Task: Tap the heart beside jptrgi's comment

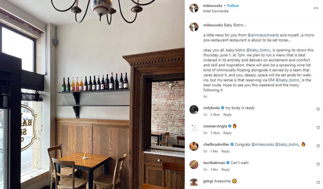Action: pyautogui.click(x=318, y=183)
